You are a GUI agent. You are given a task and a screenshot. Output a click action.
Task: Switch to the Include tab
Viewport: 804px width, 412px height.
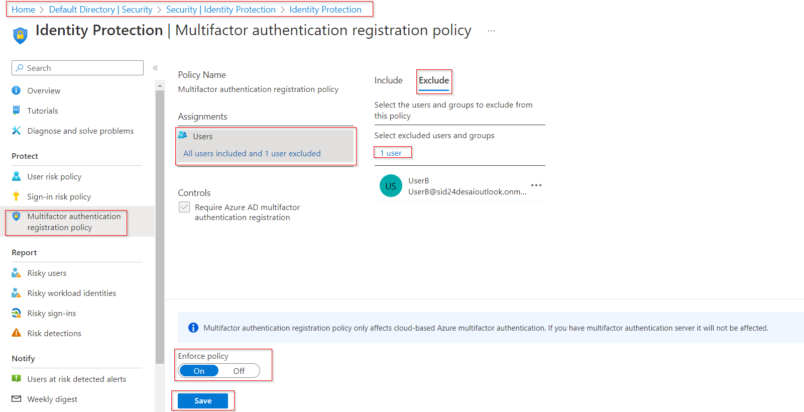click(388, 80)
